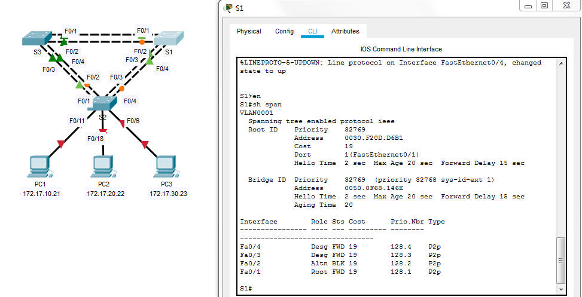This screenshot has width=582, height=297.
Task: Switch to the Physical tab
Action: [249, 31]
